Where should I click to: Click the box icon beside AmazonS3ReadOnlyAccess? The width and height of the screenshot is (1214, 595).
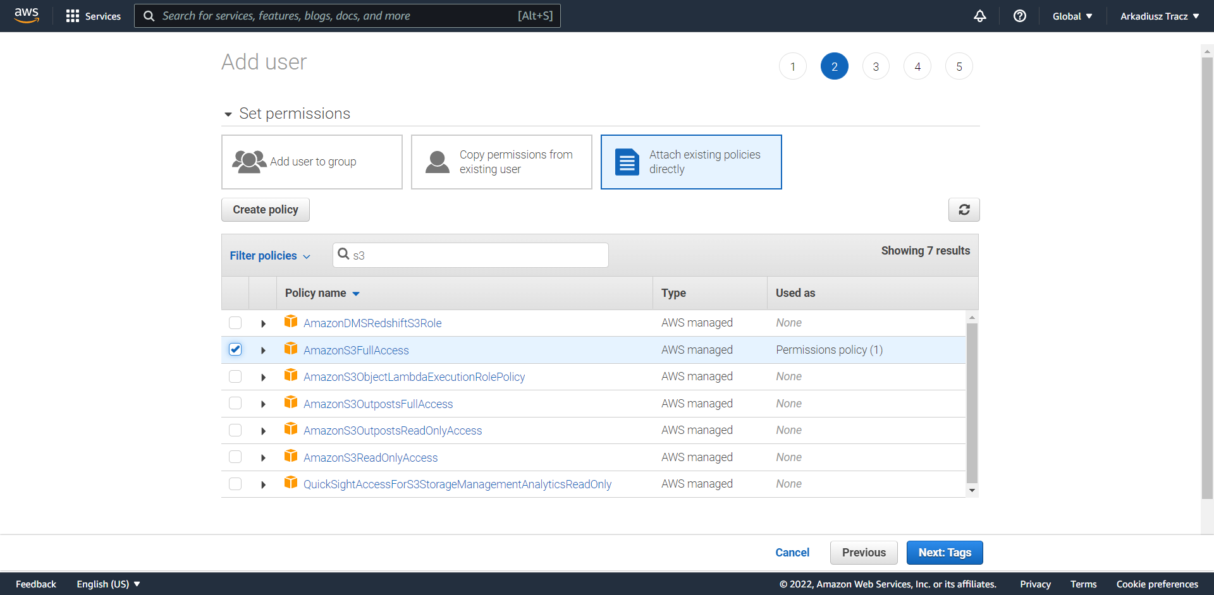(291, 456)
